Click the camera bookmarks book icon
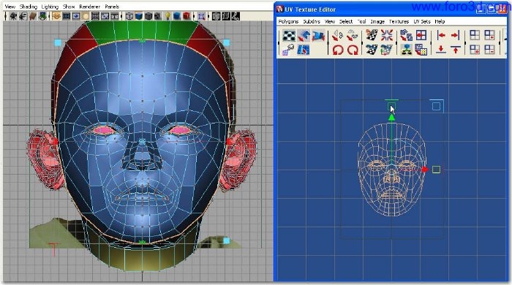512x285 pixels. tap(33, 16)
